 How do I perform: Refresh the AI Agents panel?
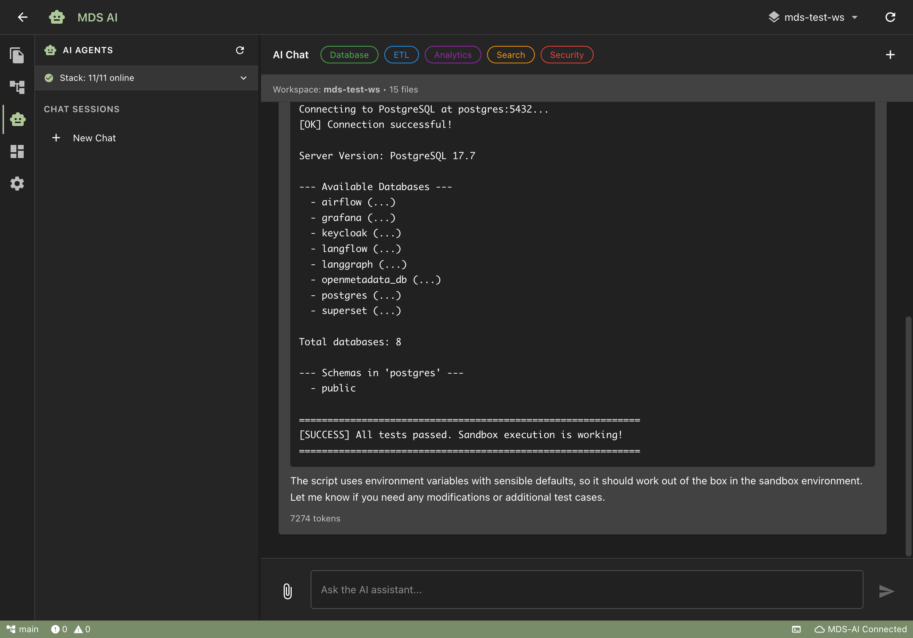click(240, 50)
